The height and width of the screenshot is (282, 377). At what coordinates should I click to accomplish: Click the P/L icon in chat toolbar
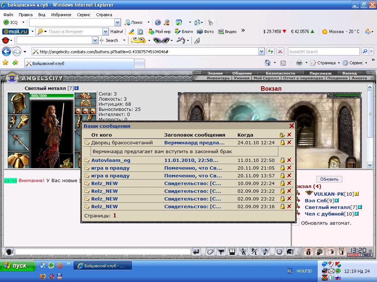(x=254, y=252)
